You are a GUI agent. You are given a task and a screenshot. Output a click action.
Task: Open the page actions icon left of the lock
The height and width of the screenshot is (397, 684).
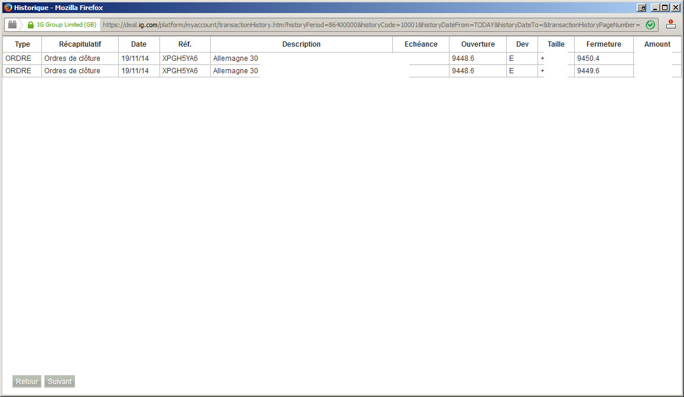pyautogui.click(x=12, y=25)
